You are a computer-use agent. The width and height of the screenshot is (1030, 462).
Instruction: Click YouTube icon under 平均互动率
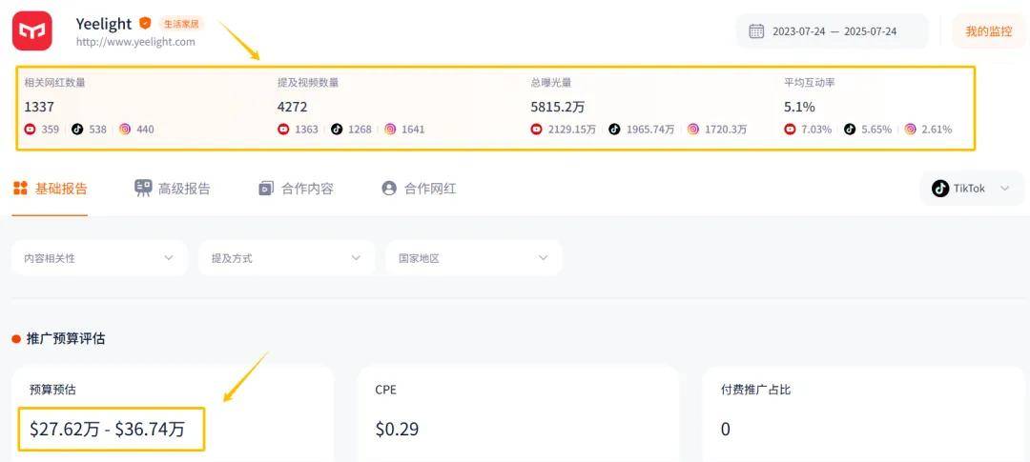click(790, 130)
